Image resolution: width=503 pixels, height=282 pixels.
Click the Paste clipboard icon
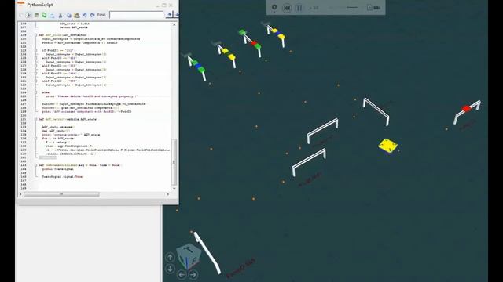coord(77,16)
